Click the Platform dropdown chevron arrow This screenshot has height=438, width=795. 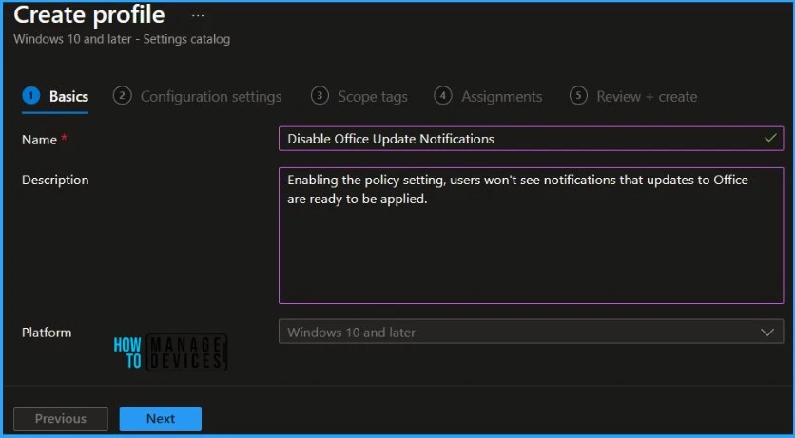767,333
